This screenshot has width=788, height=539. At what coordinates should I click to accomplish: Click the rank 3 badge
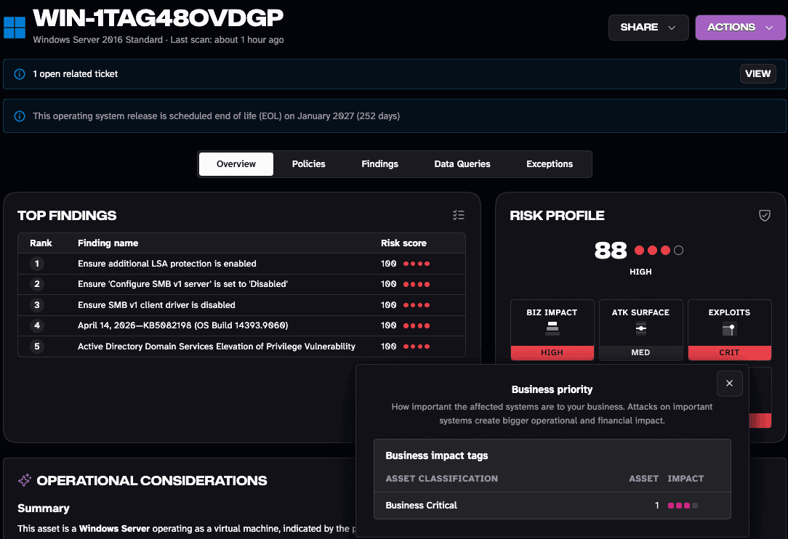coord(36,305)
